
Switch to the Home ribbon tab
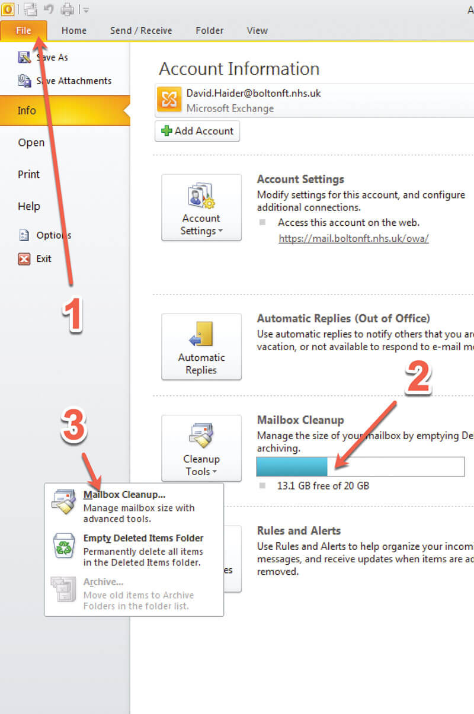click(x=74, y=31)
